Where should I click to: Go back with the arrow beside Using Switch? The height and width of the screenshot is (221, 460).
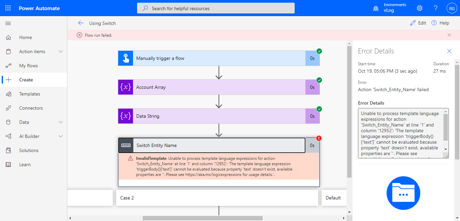[x=81, y=23]
